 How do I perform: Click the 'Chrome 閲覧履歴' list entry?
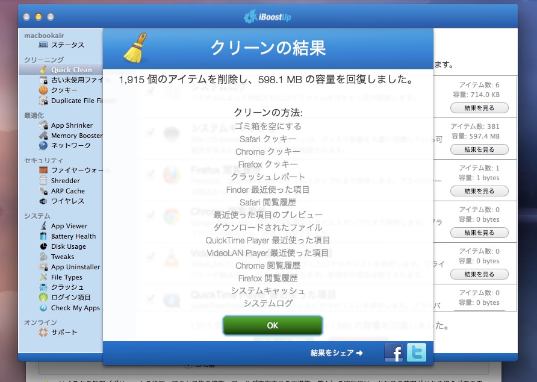pos(268,266)
